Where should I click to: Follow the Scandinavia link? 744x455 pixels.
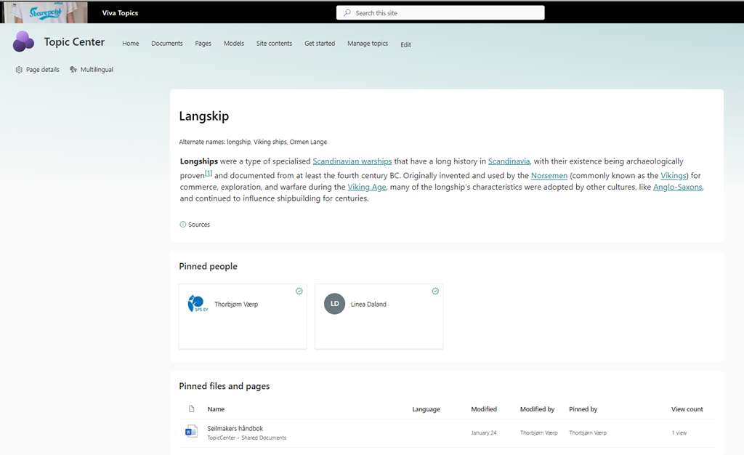tap(509, 161)
